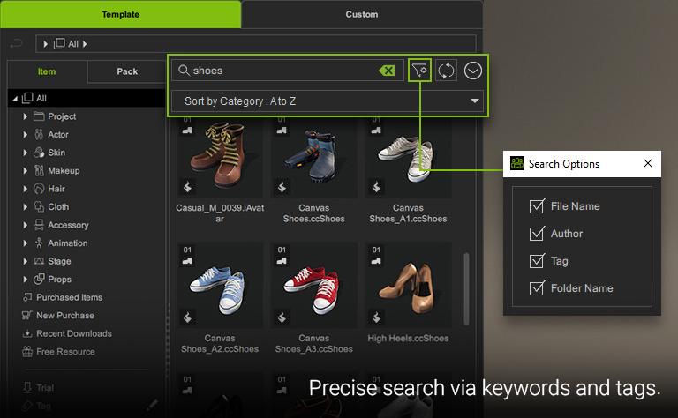Select the High Heels.ccShoes thumbnail

click(x=408, y=287)
